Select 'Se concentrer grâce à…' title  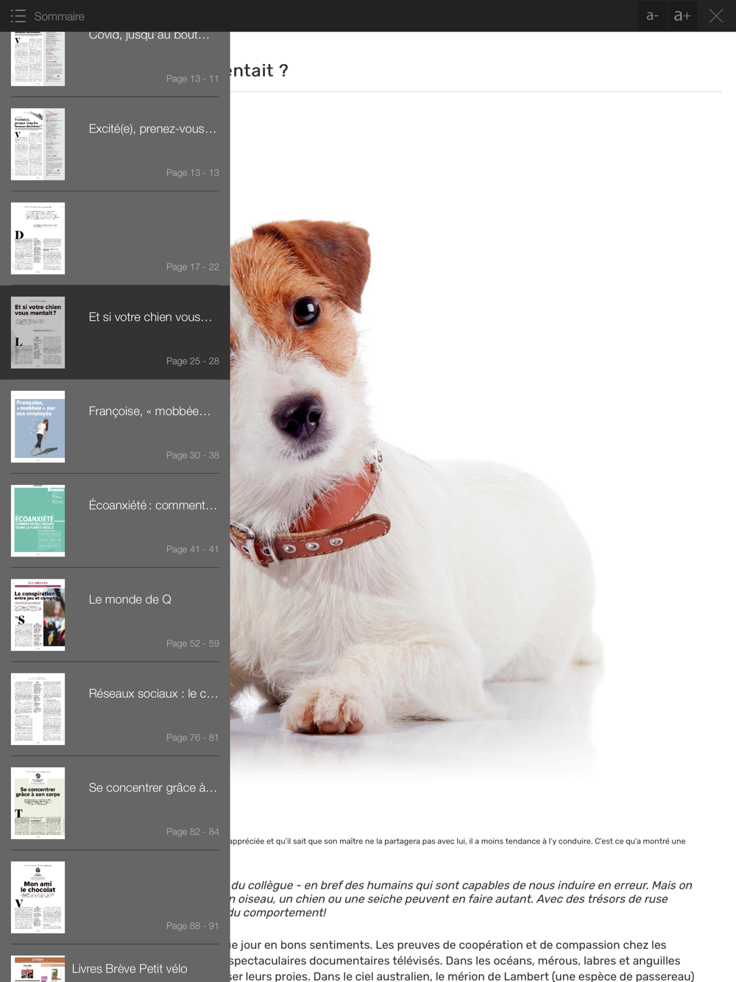152,788
